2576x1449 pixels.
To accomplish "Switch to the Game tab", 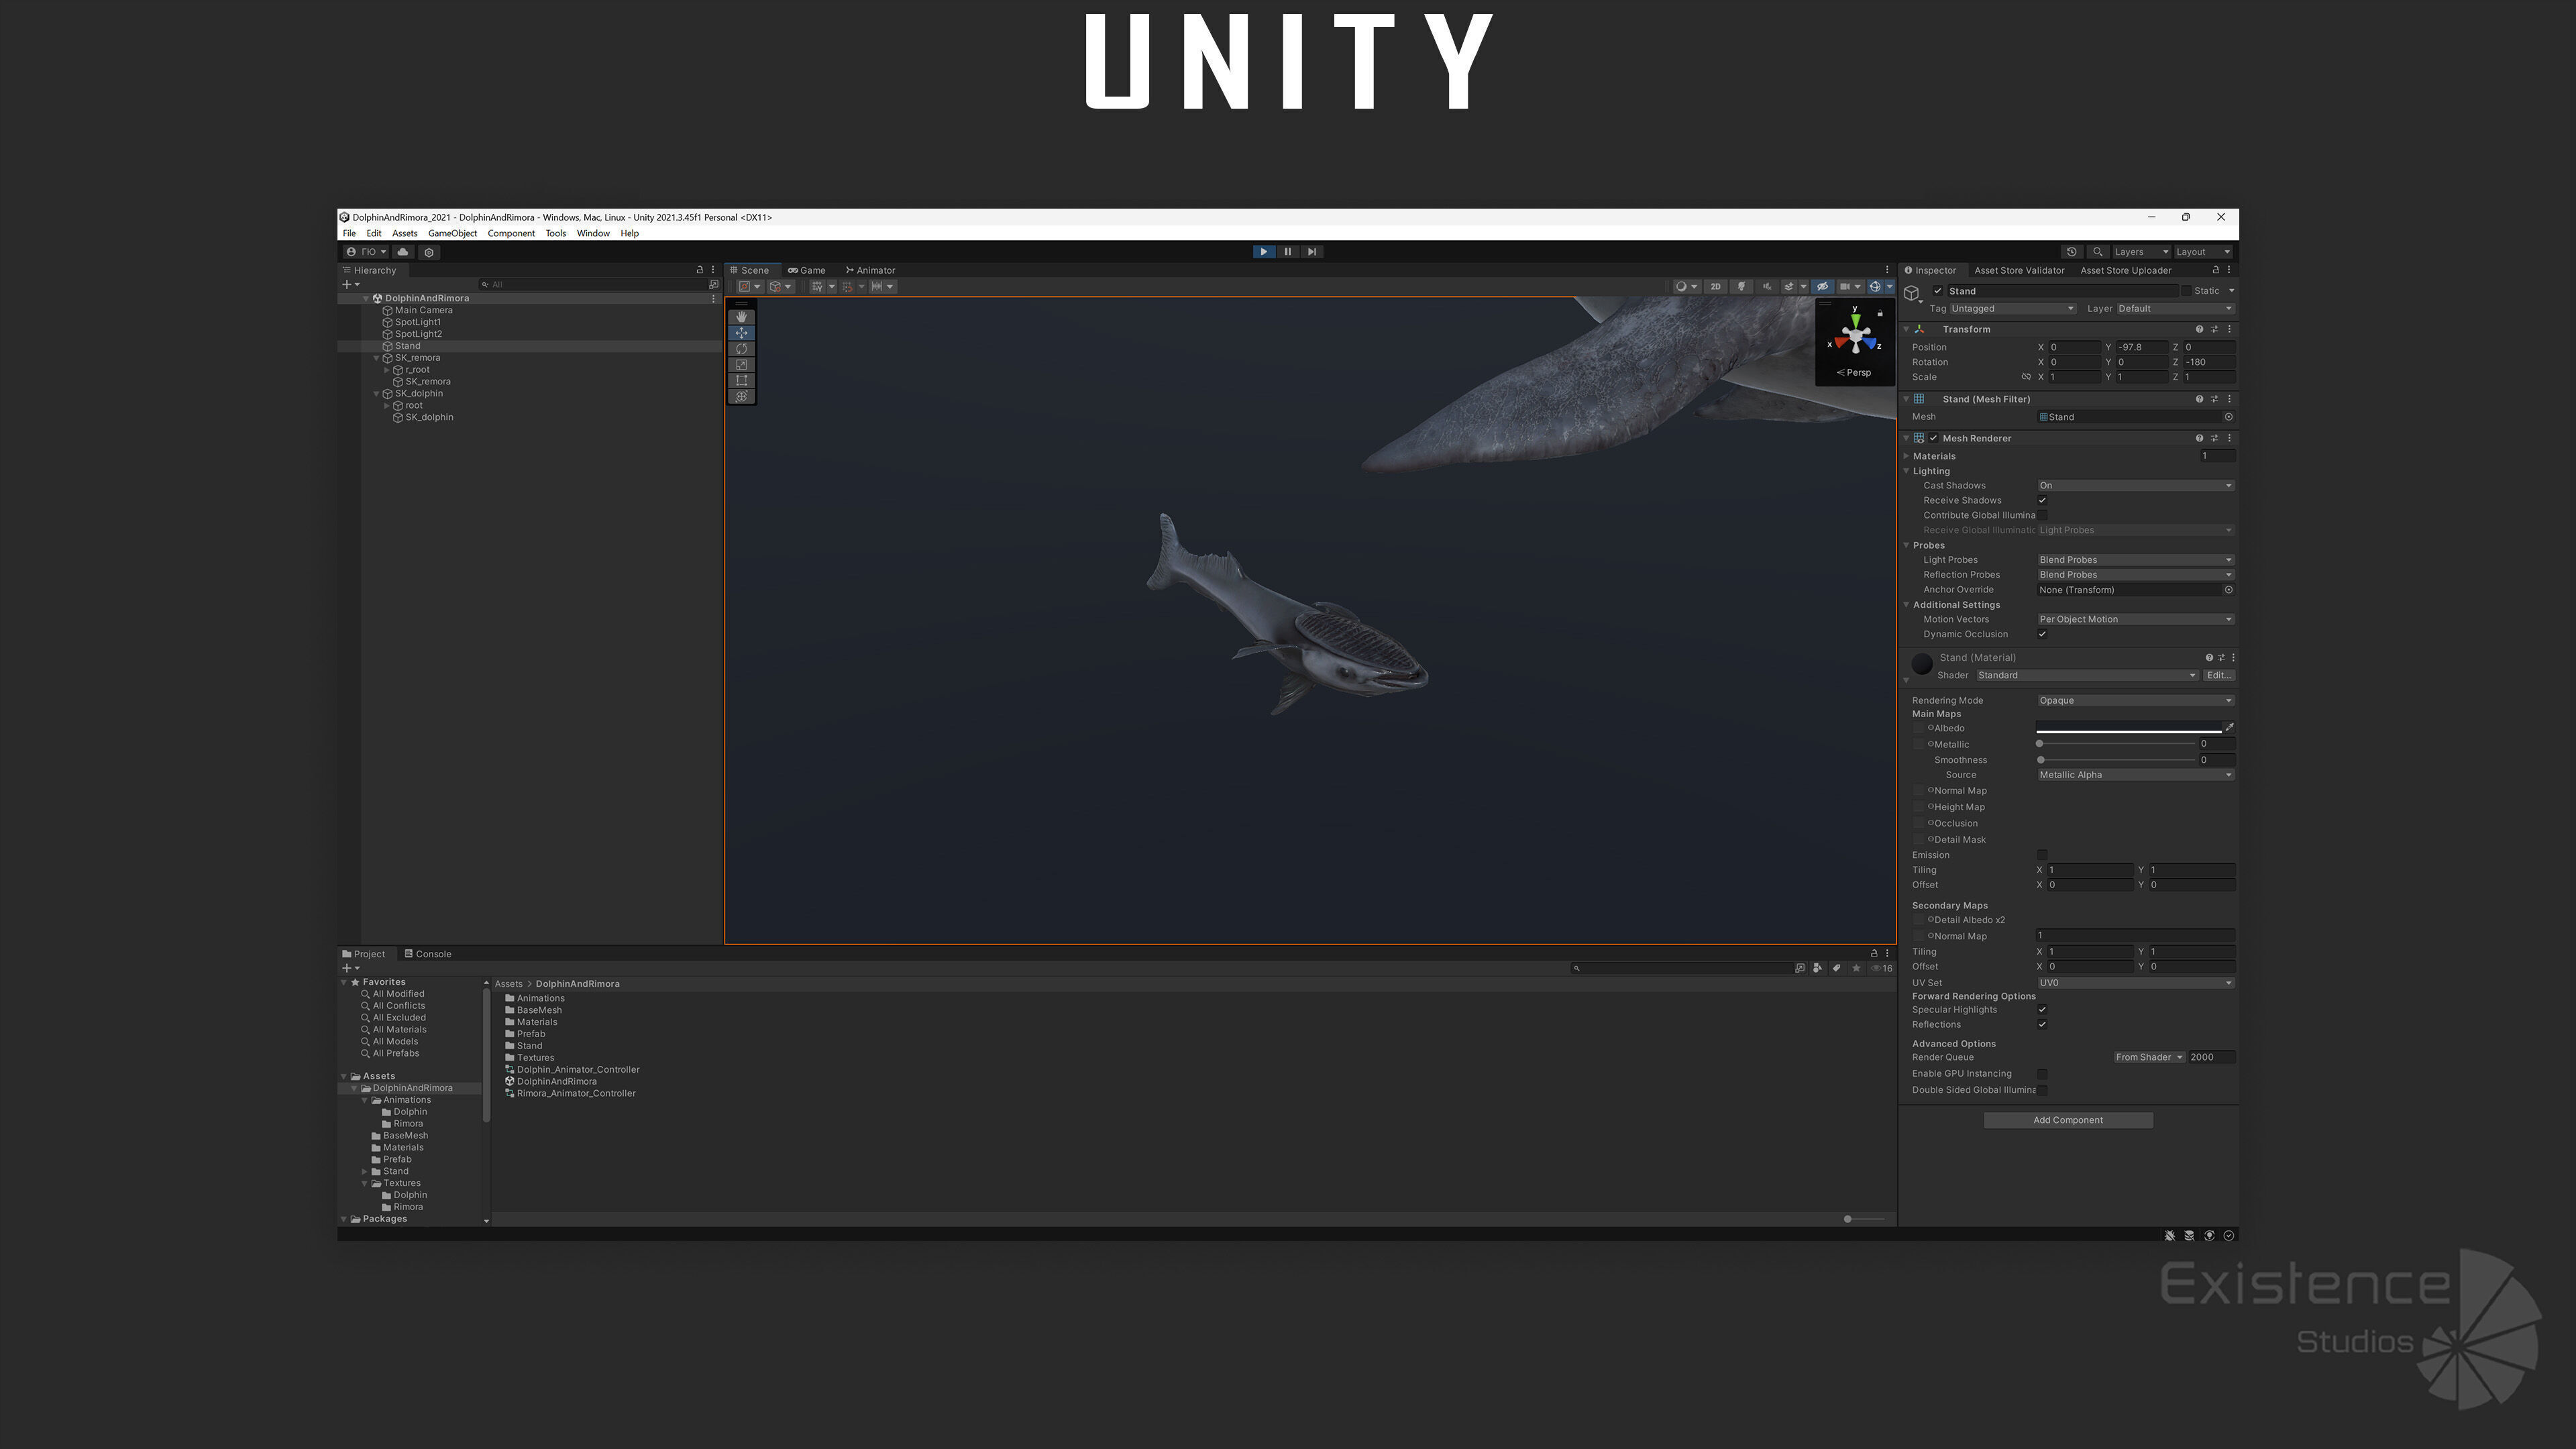I will click(807, 270).
